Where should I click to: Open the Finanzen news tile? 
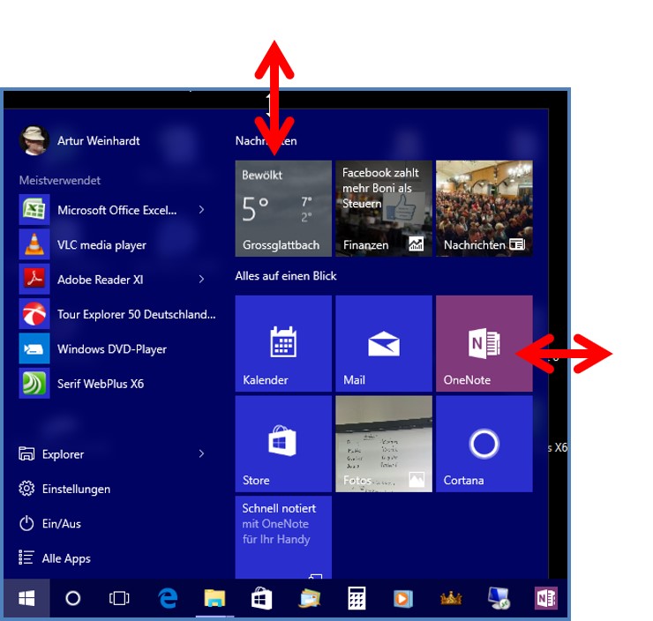(384, 208)
